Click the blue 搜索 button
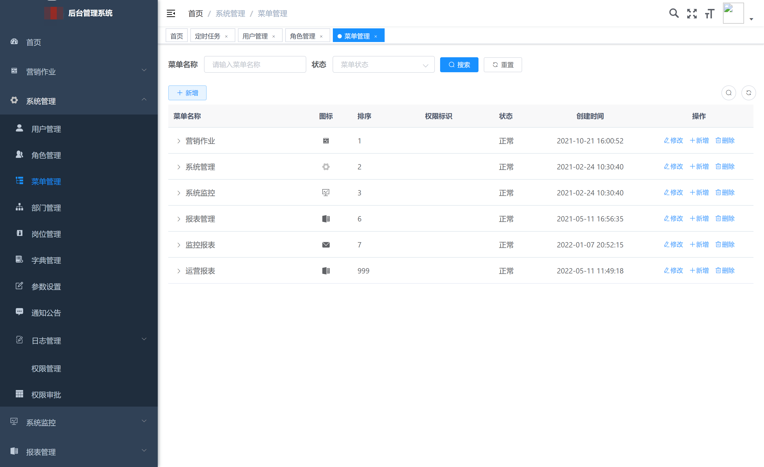The width and height of the screenshot is (764, 467). [459, 64]
